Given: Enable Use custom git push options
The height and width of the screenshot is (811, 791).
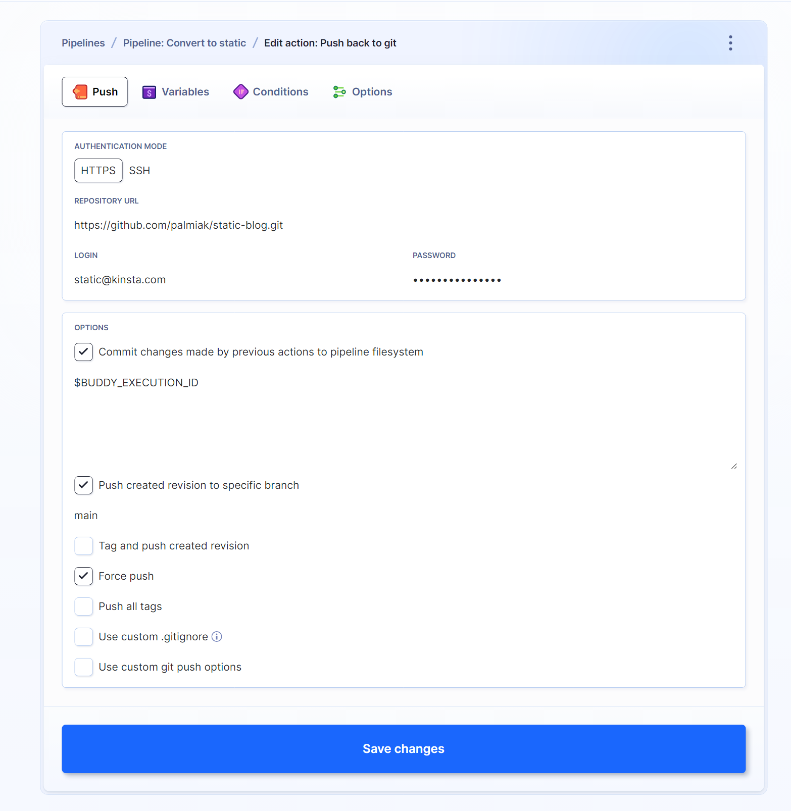Looking at the screenshot, I should pyautogui.click(x=84, y=667).
